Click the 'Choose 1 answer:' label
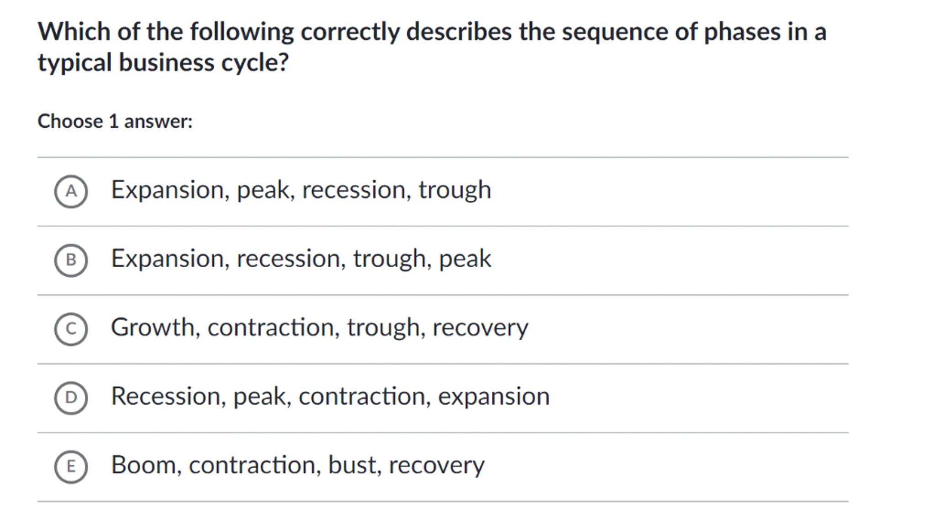Image resolution: width=936 pixels, height=516 pixels. point(115,121)
